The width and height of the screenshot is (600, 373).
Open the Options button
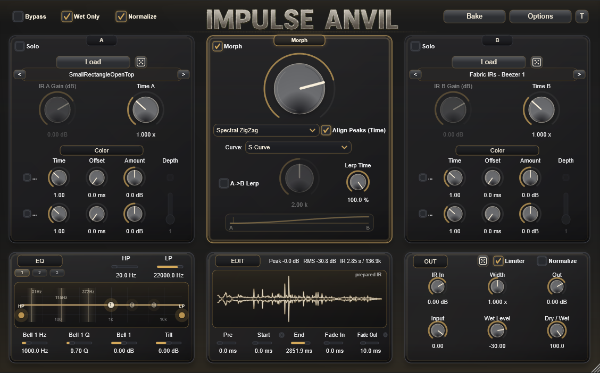pyautogui.click(x=540, y=16)
